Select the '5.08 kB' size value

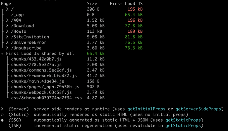pyautogui.click(x=96, y=26)
